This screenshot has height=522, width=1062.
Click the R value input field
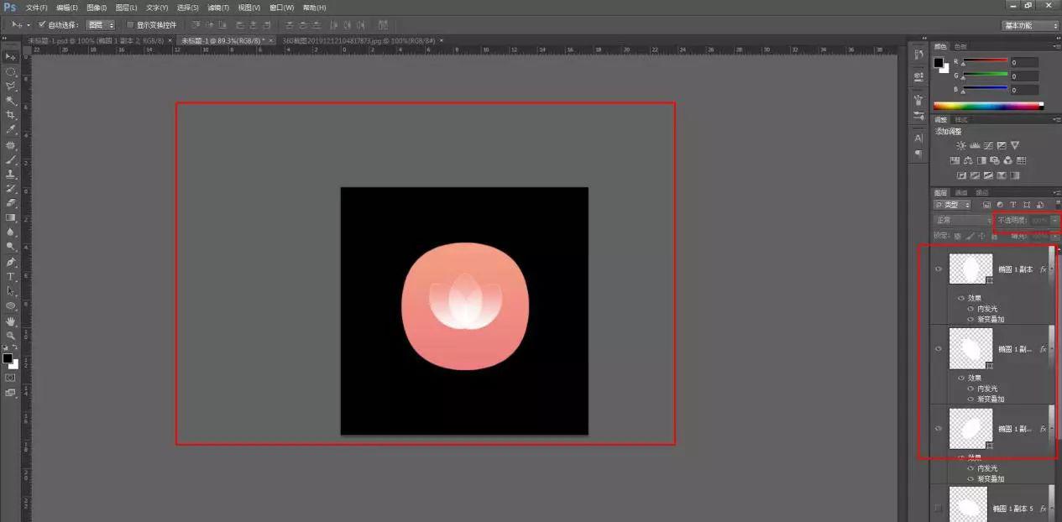[1024, 63]
